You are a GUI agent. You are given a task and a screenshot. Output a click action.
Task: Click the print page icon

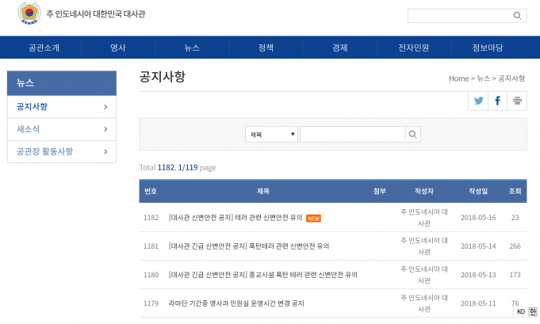[x=517, y=101]
